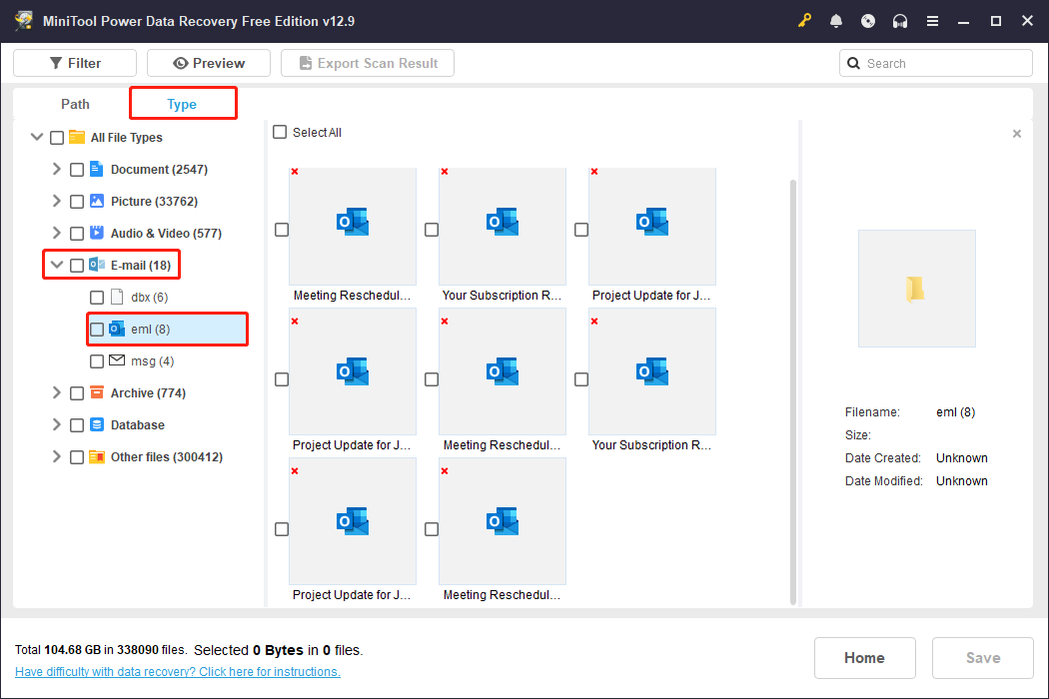Check the Database checkbox
The width and height of the screenshot is (1049, 699).
[x=77, y=425]
